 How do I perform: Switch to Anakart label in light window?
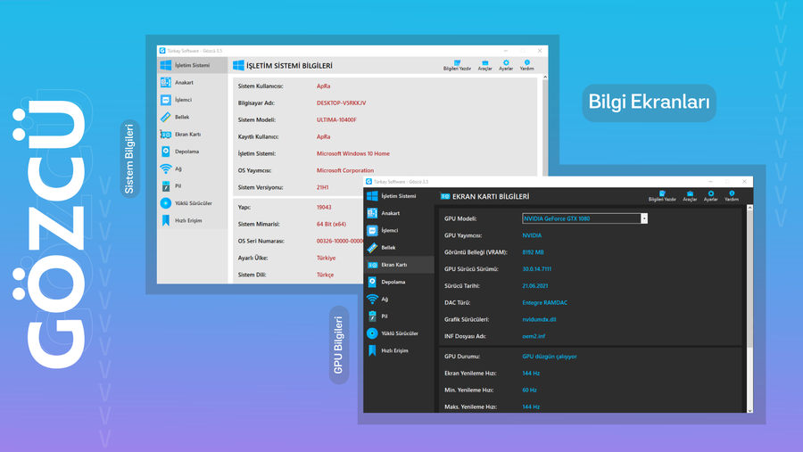[x=184, y=82]
